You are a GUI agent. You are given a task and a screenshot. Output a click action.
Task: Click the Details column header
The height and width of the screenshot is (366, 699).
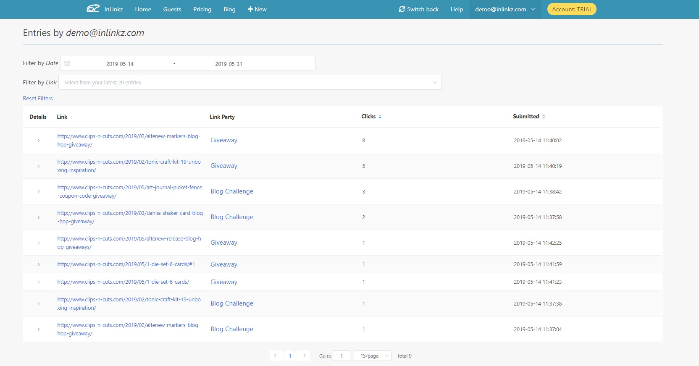coord(38,117)
